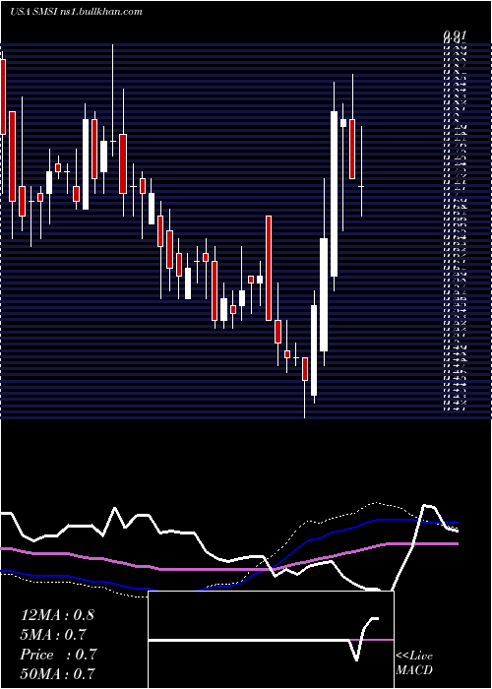The image size is (492, 689).
Task: Click the '12MA : 0.8' label
Action: (x=57, y=615)
